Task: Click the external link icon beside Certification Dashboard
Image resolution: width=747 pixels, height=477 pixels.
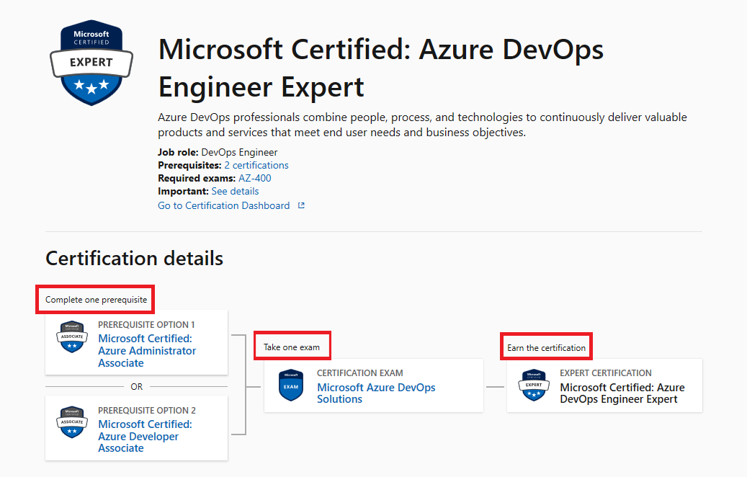Action: click(x=301, y=205)
